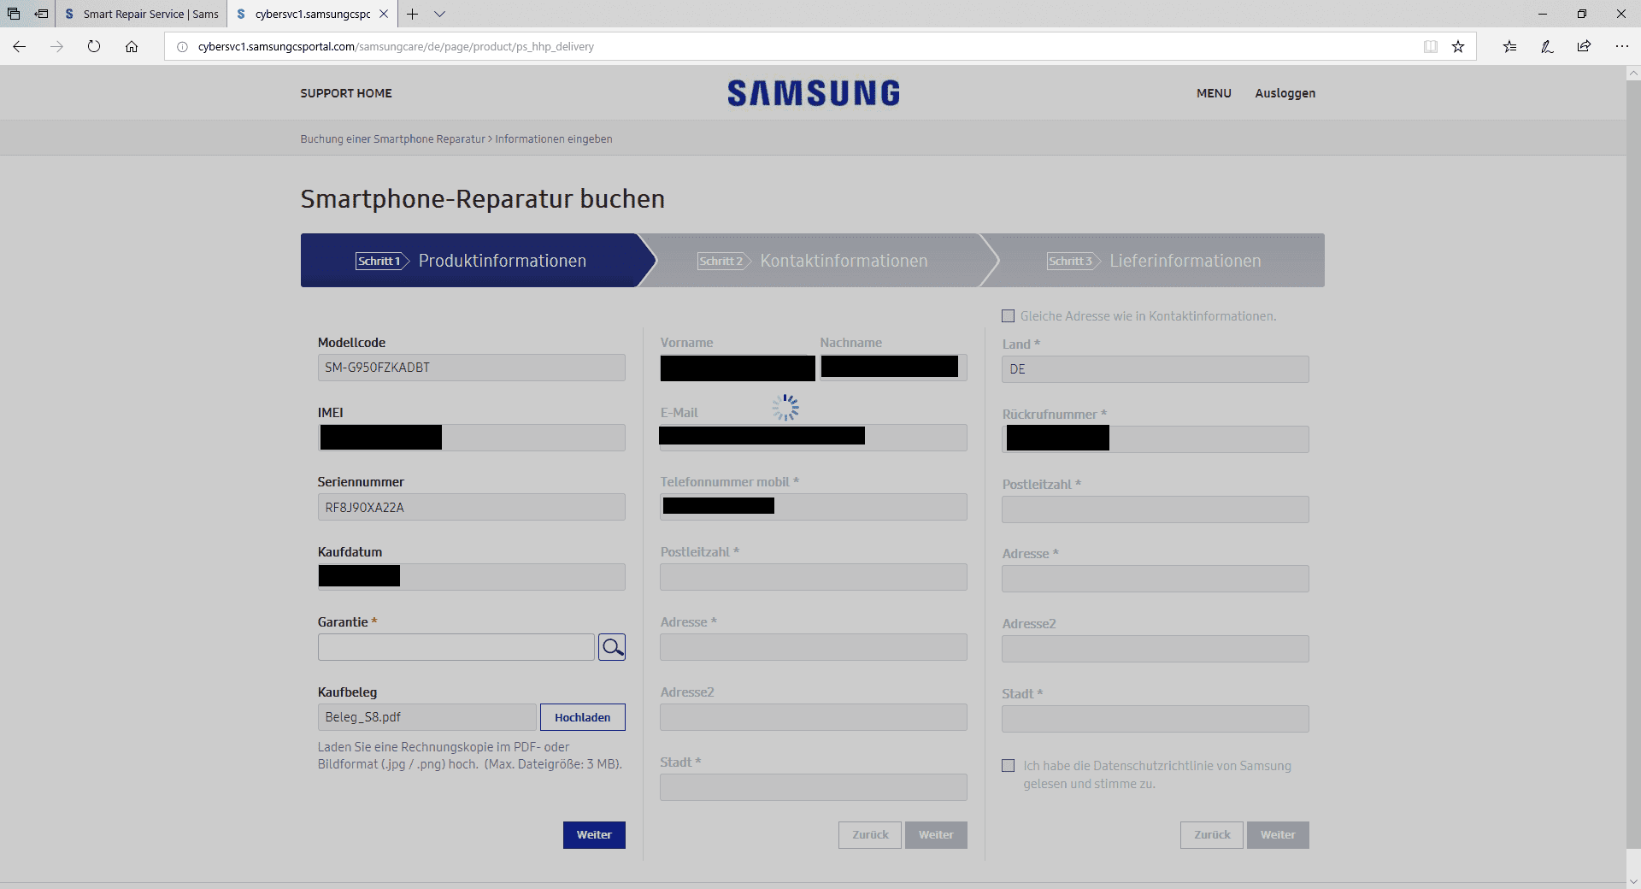Click the Seriennummer field
1641x889 pixels.
coord(472,507)
